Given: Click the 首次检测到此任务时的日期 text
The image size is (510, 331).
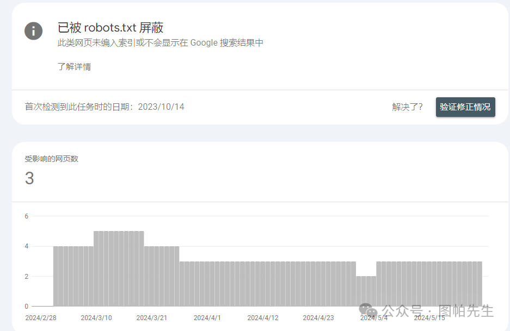Looking at the screenshot, I should (x=105, y=107).
